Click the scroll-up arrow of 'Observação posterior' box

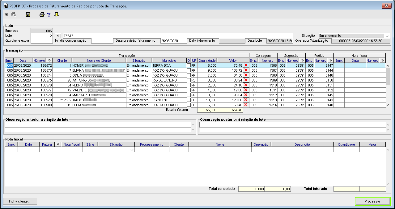pyautogui.click(x=388, y=124)
